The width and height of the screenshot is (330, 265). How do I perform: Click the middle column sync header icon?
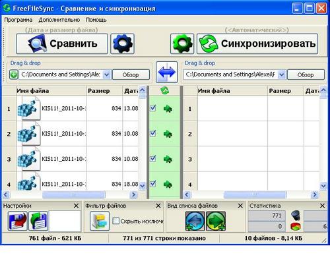[164, 90]
